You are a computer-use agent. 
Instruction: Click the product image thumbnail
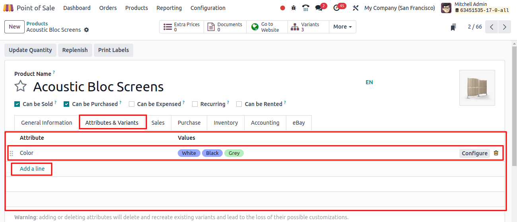(x=477, y=88)
